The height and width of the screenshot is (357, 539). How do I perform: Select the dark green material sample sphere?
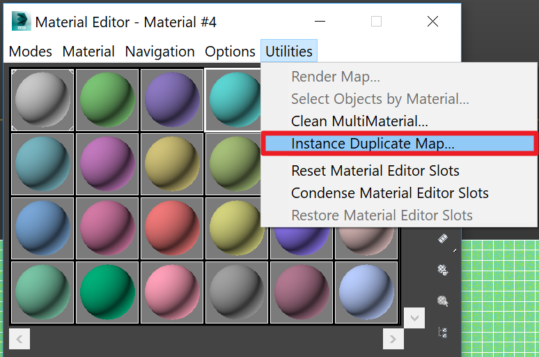[107, 292]
